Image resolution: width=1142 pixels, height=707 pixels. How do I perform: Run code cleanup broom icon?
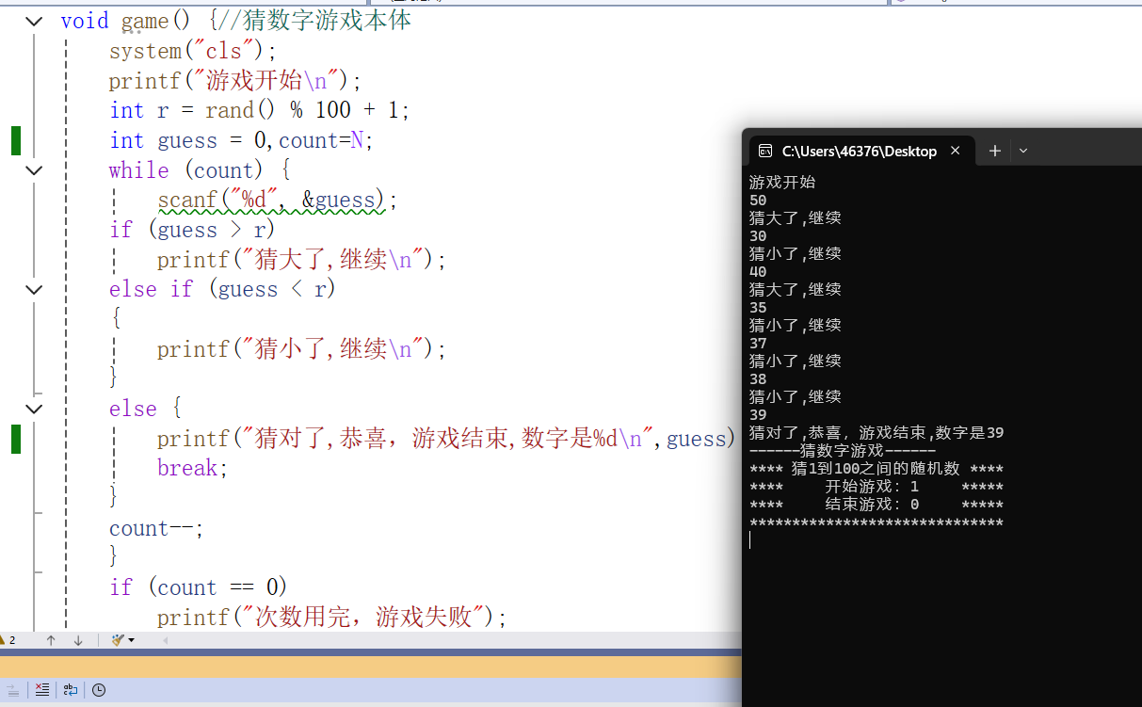118,640
